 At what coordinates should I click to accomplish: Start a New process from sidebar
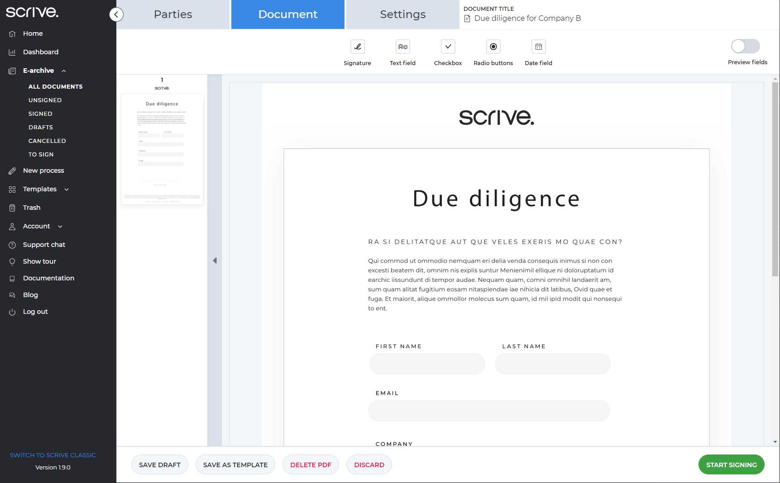click(43, 170)
